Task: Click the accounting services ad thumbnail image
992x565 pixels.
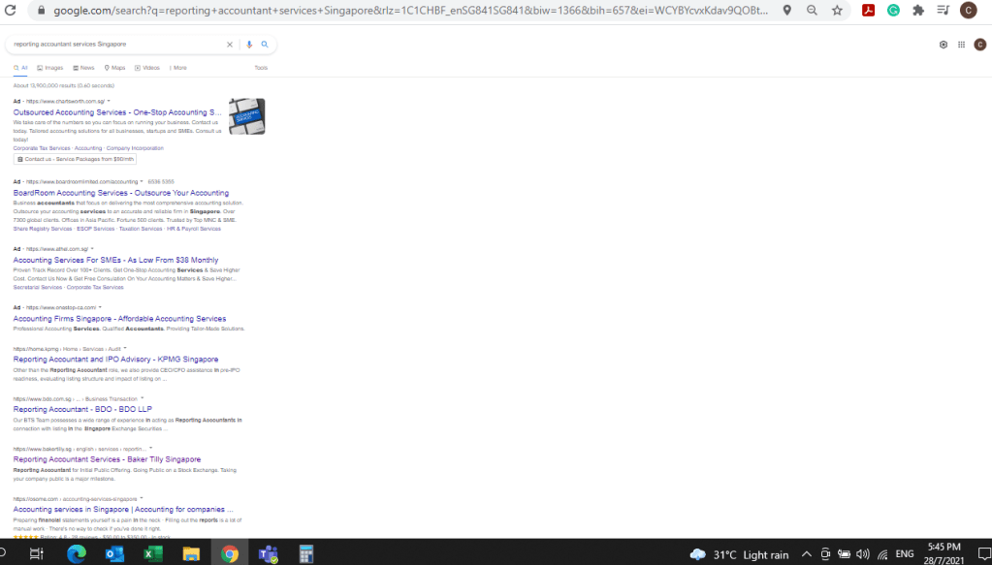Action: [246, 116]
